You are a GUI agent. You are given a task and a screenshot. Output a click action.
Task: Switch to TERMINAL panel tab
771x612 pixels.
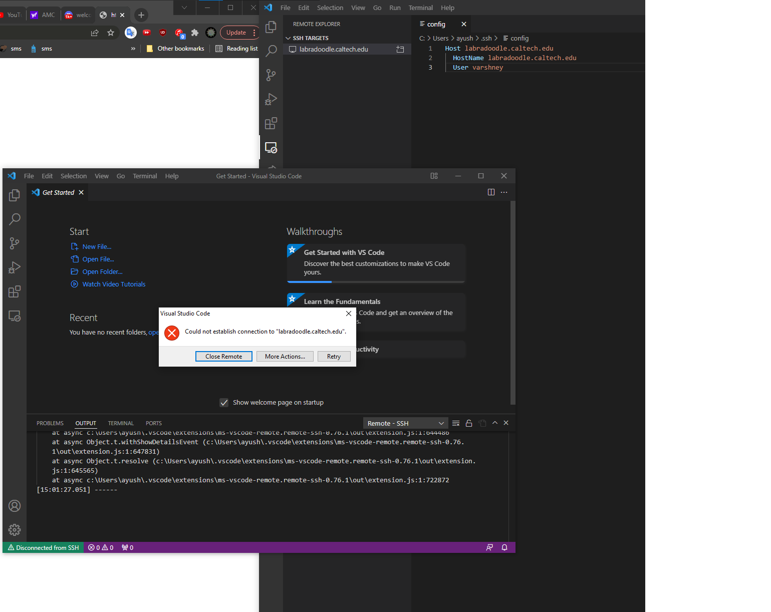tap(121, 423)
